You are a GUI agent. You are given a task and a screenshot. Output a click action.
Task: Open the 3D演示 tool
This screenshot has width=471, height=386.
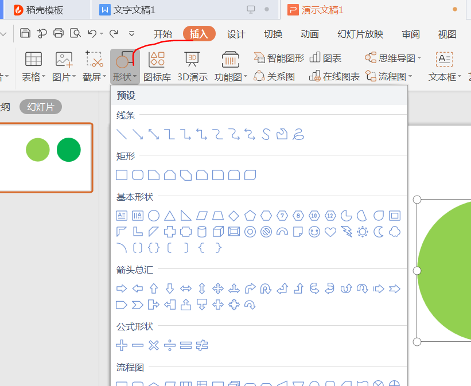tap(192, 67)
